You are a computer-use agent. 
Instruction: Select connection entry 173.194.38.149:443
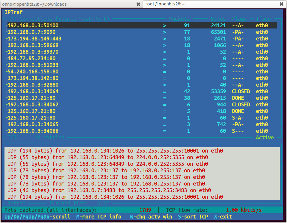click(x=34, y=39)
